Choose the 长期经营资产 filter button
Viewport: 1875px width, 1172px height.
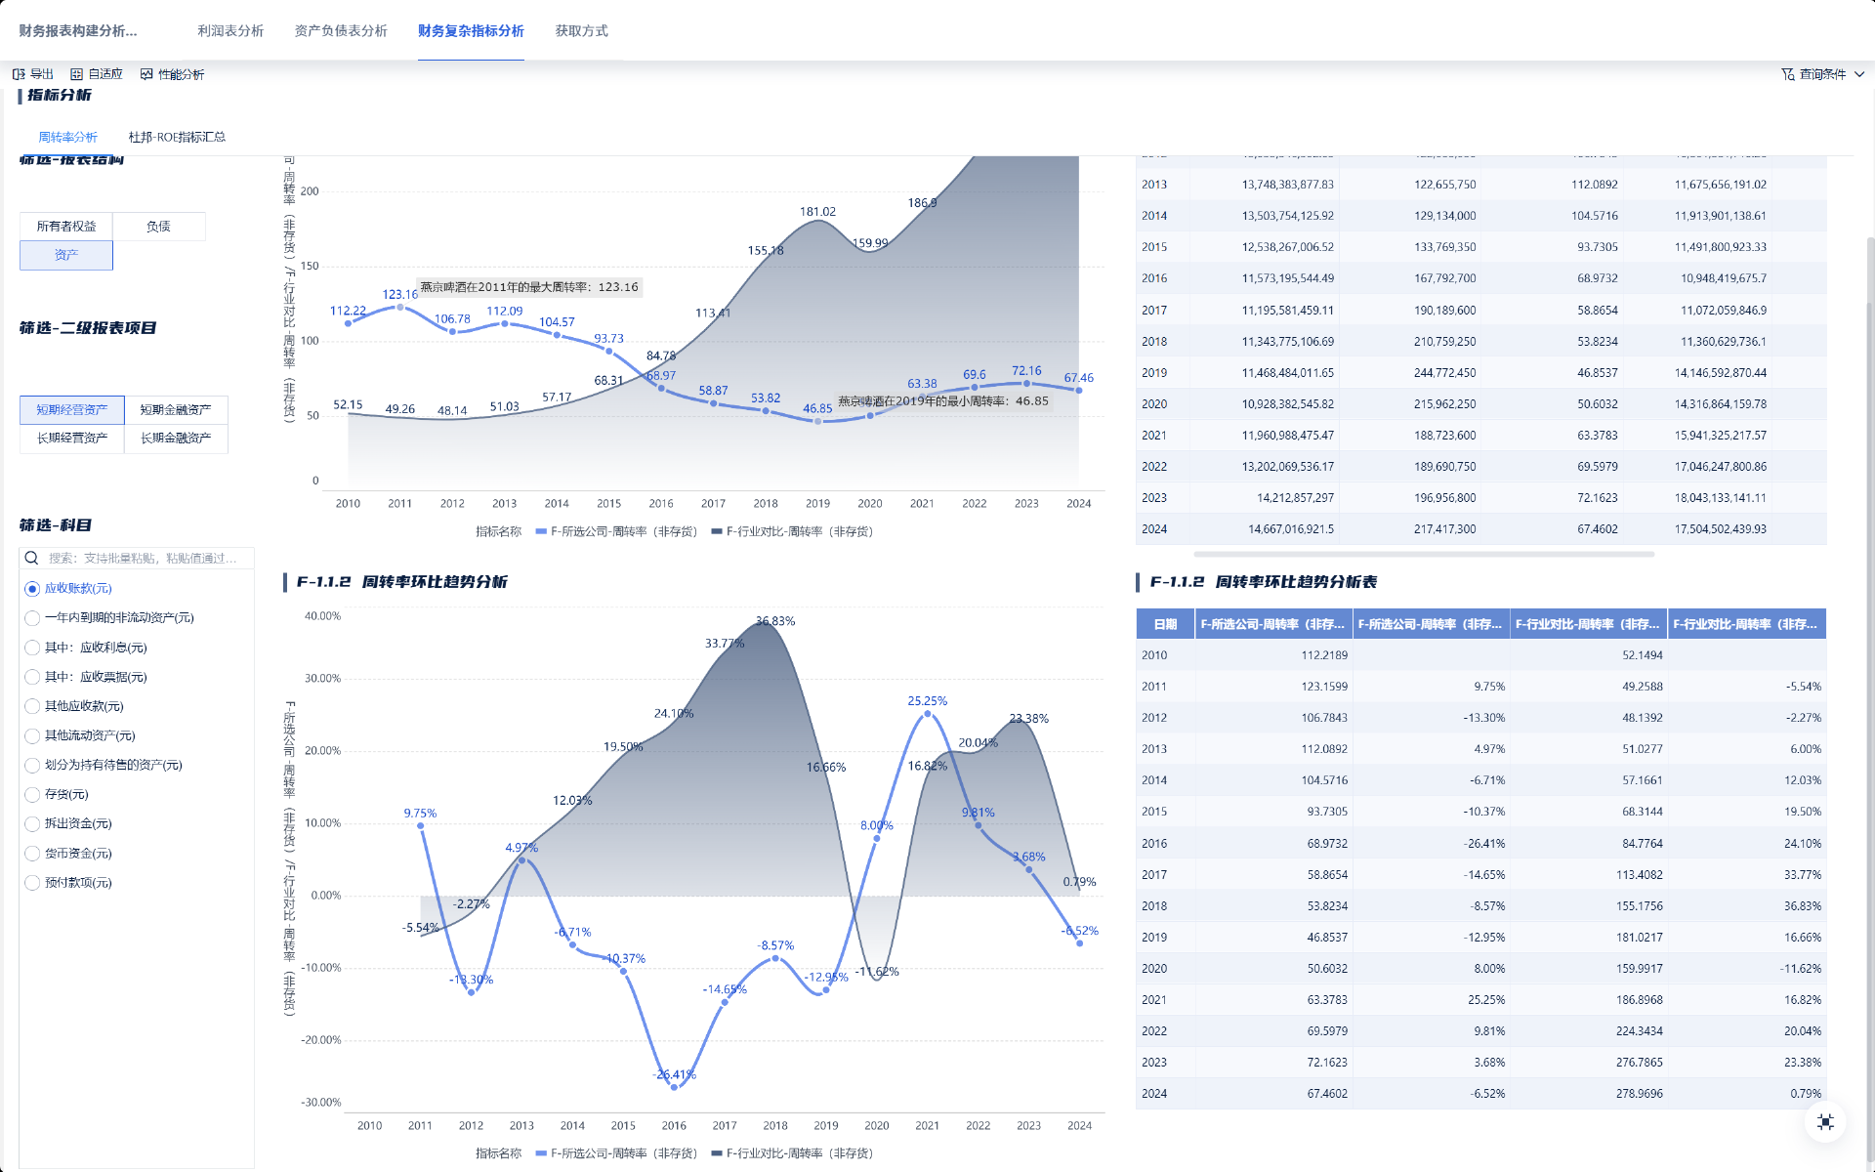point(72,439)
